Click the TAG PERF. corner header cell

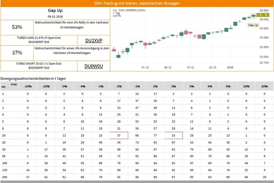click(x=9, y=86)
